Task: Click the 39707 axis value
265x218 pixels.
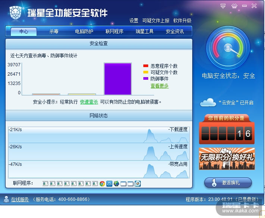Action: pyautogui.click(x=14, y=65)
